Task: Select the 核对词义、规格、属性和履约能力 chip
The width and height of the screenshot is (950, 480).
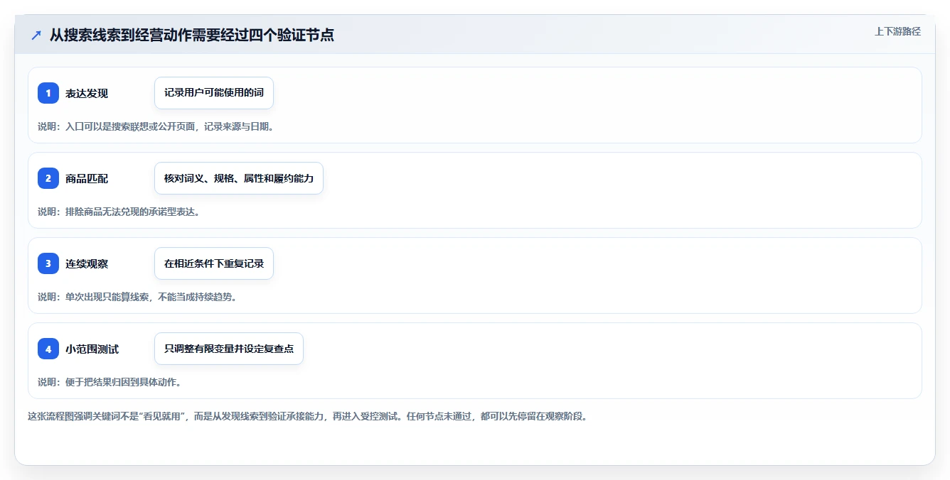Action: pyautogui.click(x=239, y=178)
